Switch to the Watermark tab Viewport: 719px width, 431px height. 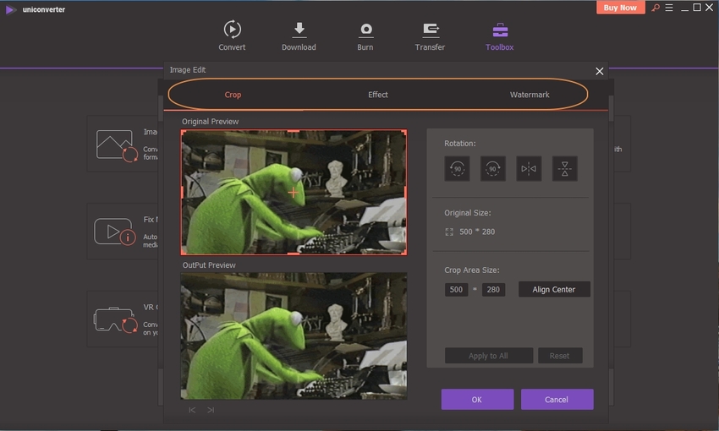coord(530,95)
